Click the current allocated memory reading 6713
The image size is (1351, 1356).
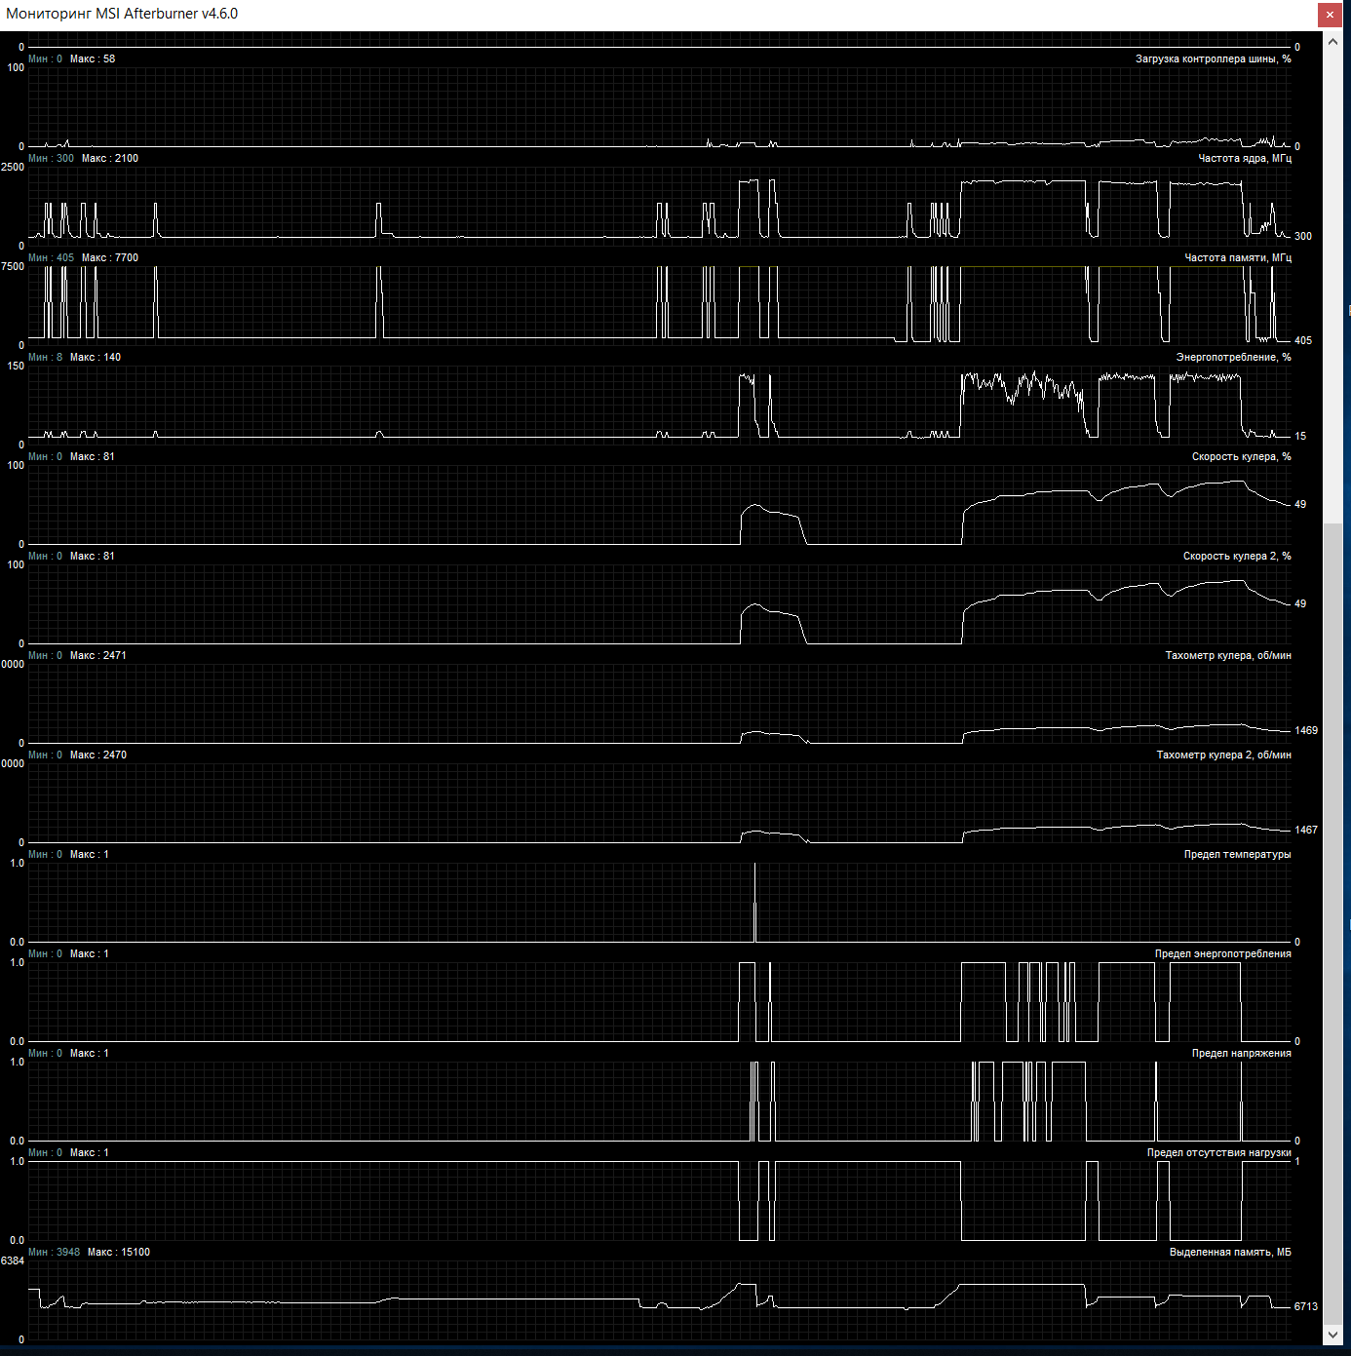tap(1306, 1306)
